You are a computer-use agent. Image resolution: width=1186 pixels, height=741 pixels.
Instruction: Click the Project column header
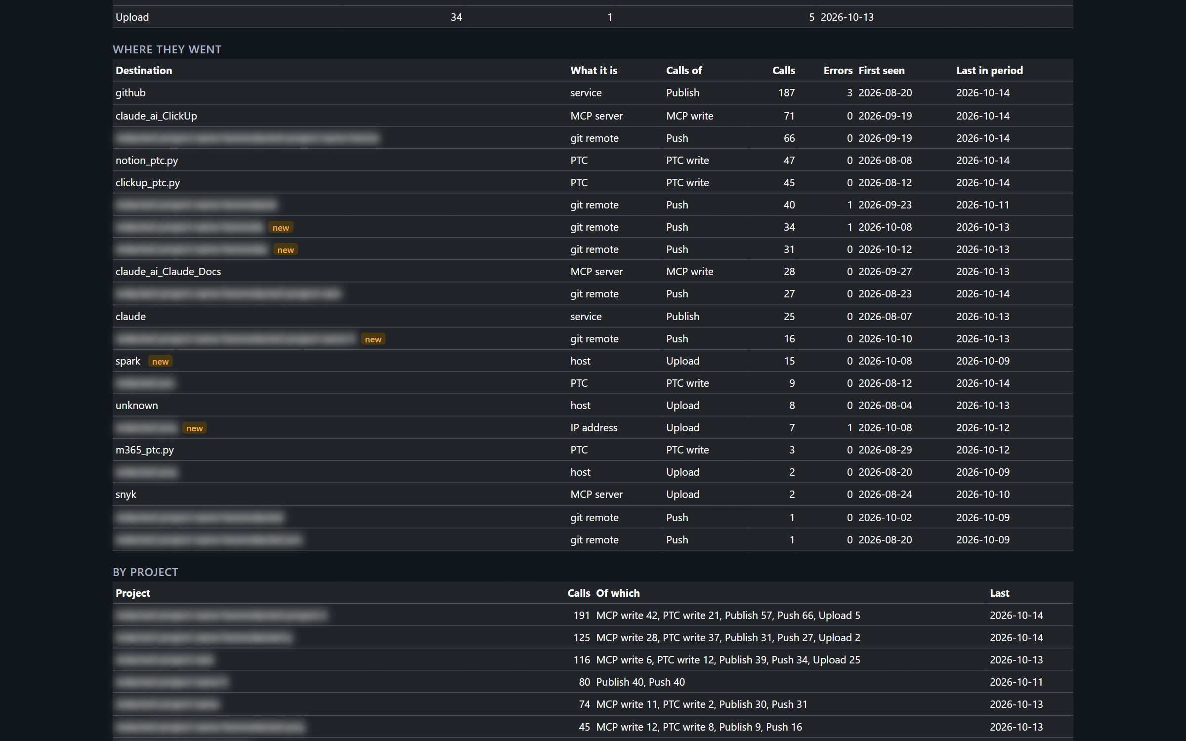click(x=133, y=593)
